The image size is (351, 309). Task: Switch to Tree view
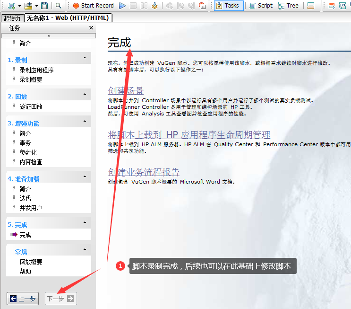click(x=288, y=6)
